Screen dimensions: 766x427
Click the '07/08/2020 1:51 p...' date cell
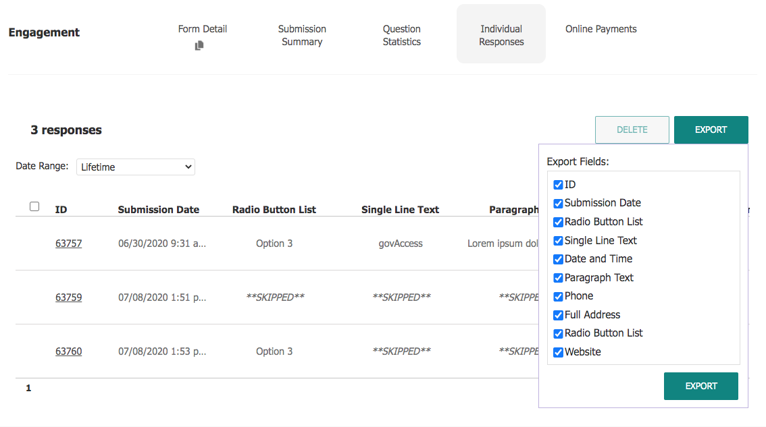click(x=162, y=297)
